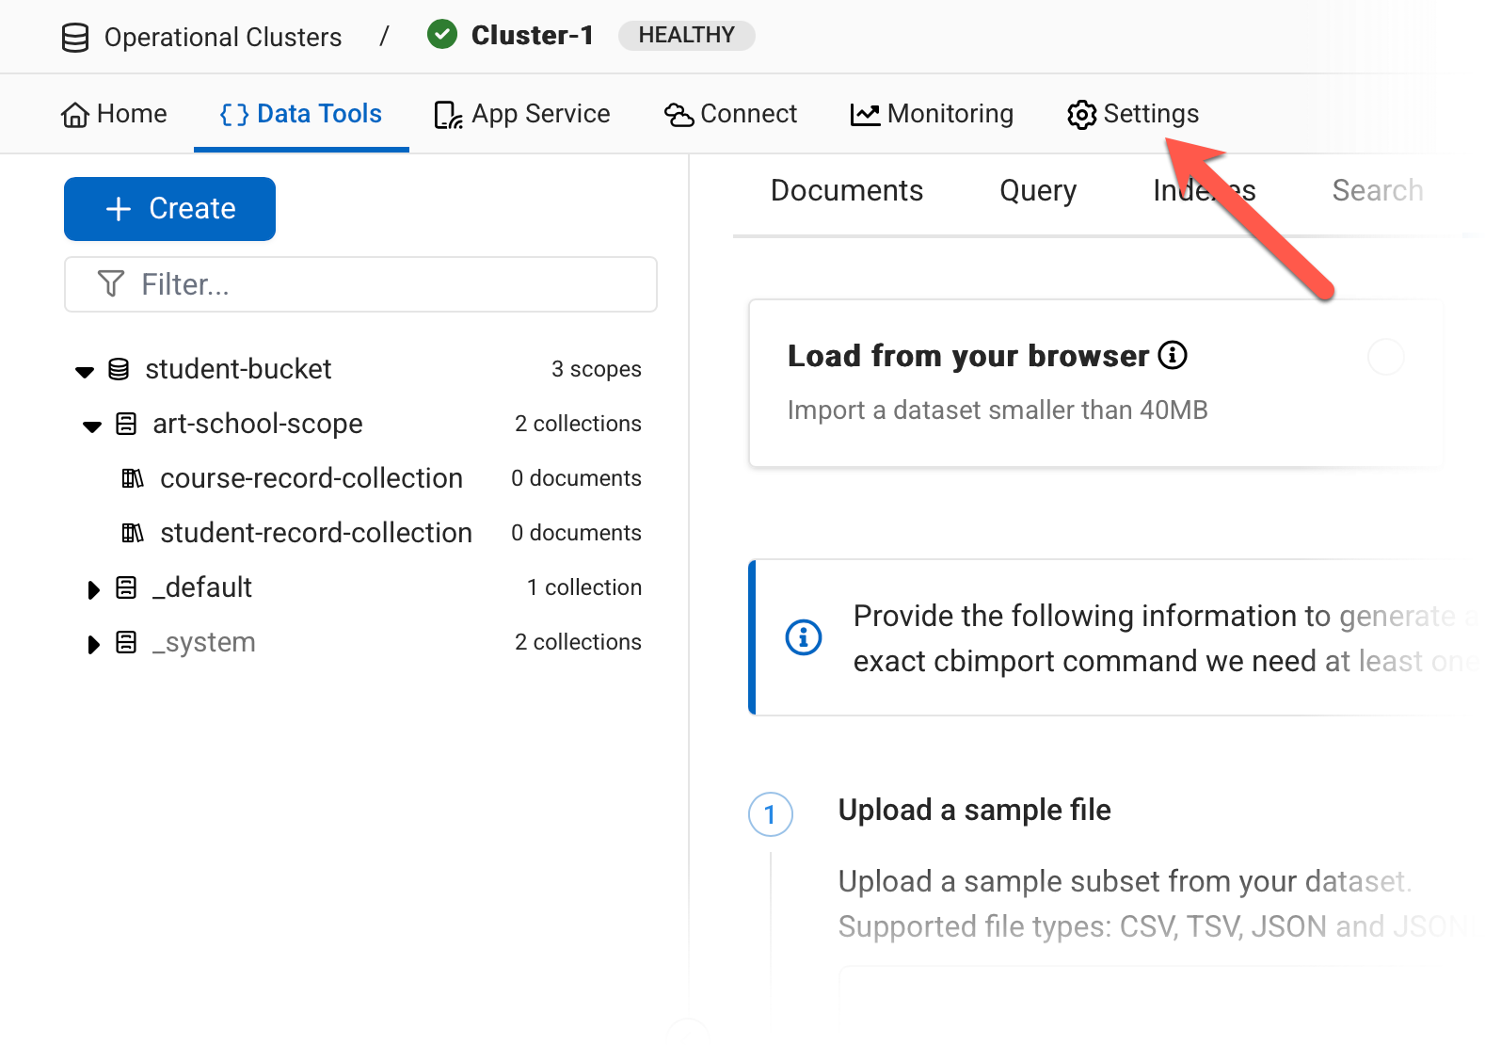Image resolution: width=1485 pixels, height=1045 pixels.
Task: Go to Operational Clusters breadcrumb link
Action: point(222,38)
